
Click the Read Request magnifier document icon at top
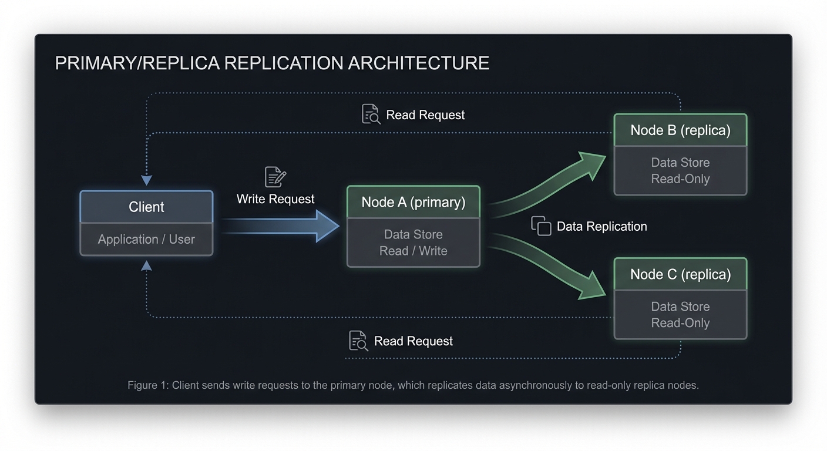[370, 114]
